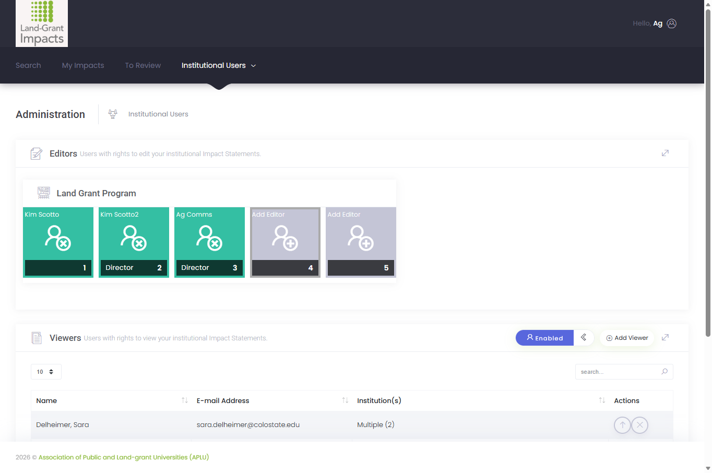The image size is (712, 473).
Task: Remove editor Ag Comms via user icon
Action: [x=209, y=238]
